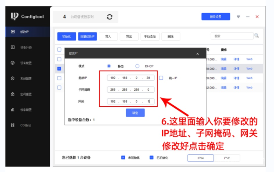274x172 pixels.
Task: Click 详情 link in the fourth row
Action: point(236,88)
